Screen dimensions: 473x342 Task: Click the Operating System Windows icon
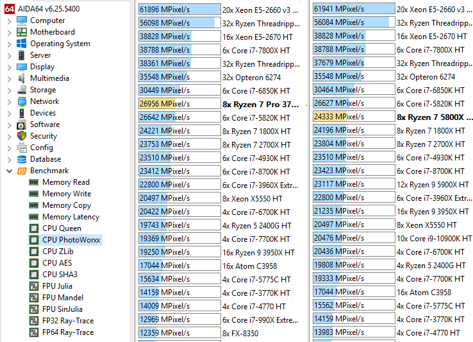(x=22, y=43)
